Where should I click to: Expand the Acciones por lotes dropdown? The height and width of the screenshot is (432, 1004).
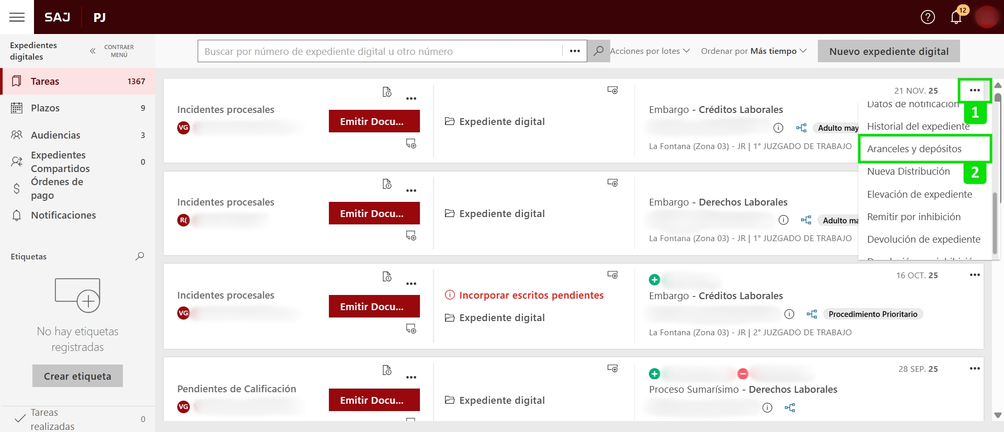[649, 51]
